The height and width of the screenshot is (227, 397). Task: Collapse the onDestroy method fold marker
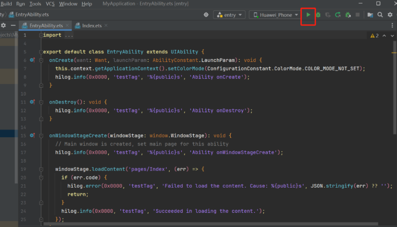tap(41, 102)
